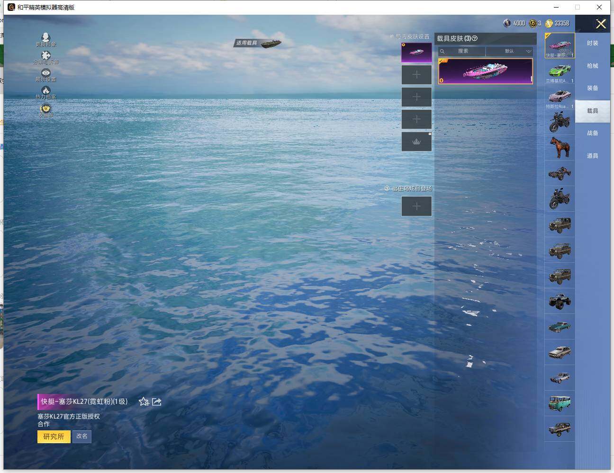Switch to the 枪械 tab
This screenshot has height=473, width=614.
click(592, 66)
